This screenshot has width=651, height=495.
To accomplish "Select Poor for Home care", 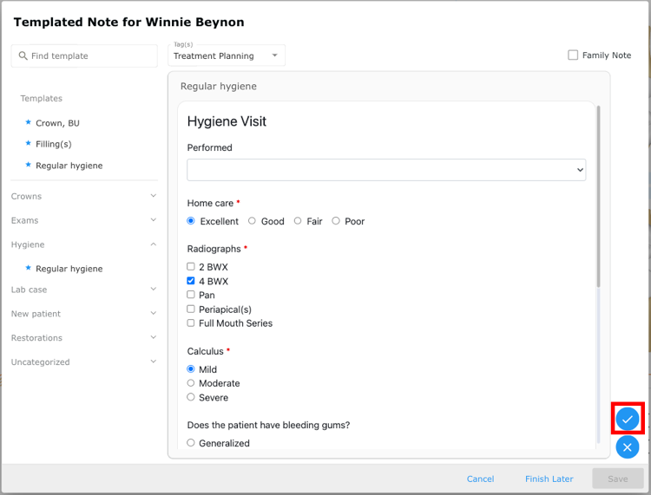I will pyautogui.click(x=336, y=221).
